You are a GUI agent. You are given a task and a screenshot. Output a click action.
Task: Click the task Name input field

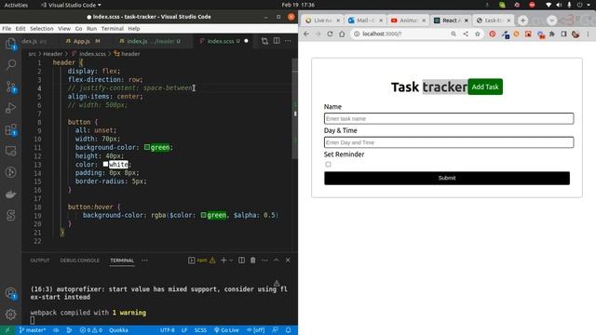(x=449, y=118)
